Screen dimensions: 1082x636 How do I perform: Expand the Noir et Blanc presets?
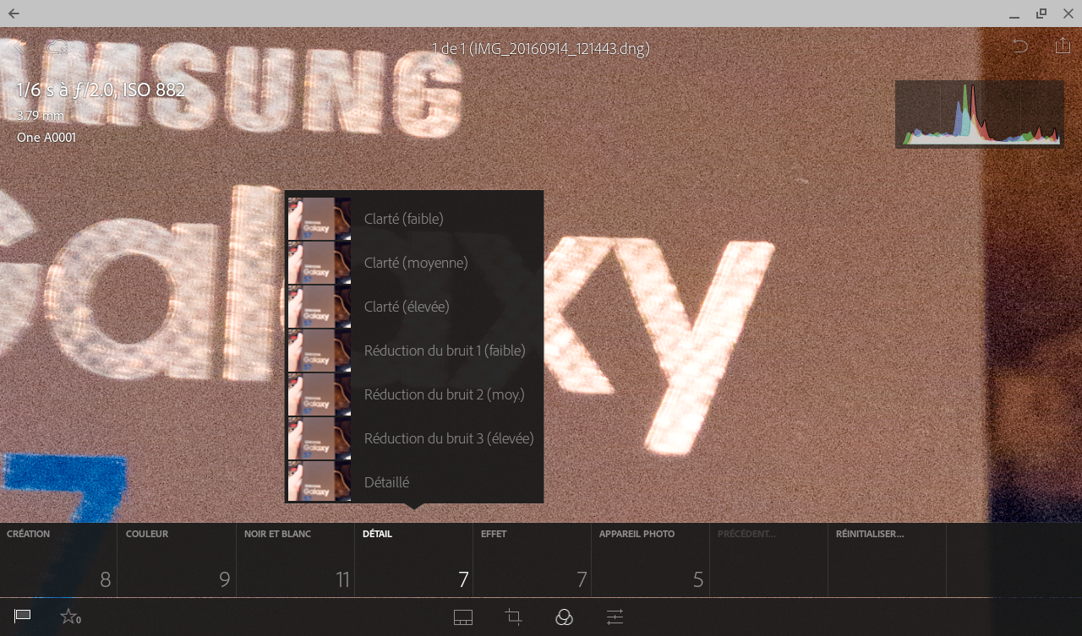[295, 559]
